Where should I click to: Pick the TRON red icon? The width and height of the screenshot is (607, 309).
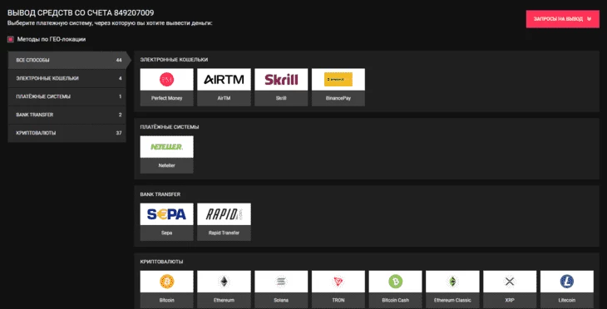[x=338, y=282]
